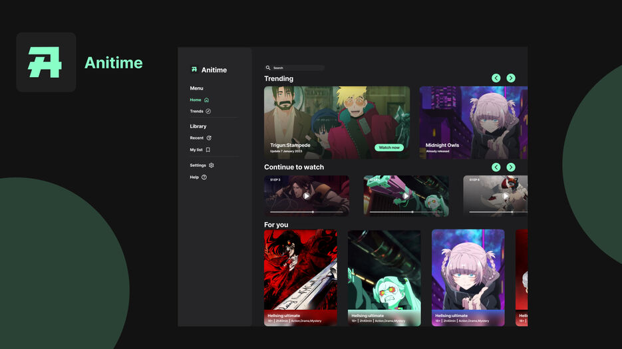
Task: Click the Menu section label
Action: (x=196, y=88)
